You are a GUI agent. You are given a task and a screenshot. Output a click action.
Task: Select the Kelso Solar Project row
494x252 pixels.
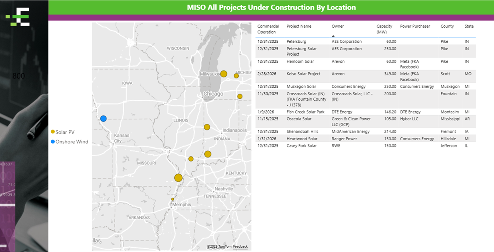pyautogui.click(x=303, y=74)
